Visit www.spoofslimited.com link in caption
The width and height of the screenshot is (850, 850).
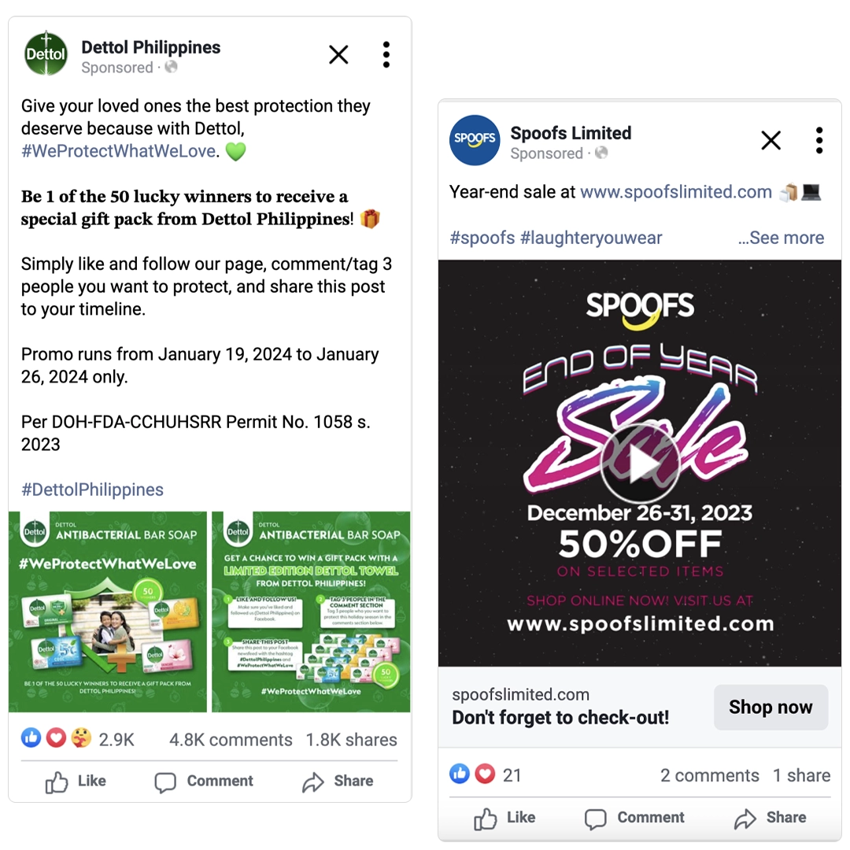676,192
